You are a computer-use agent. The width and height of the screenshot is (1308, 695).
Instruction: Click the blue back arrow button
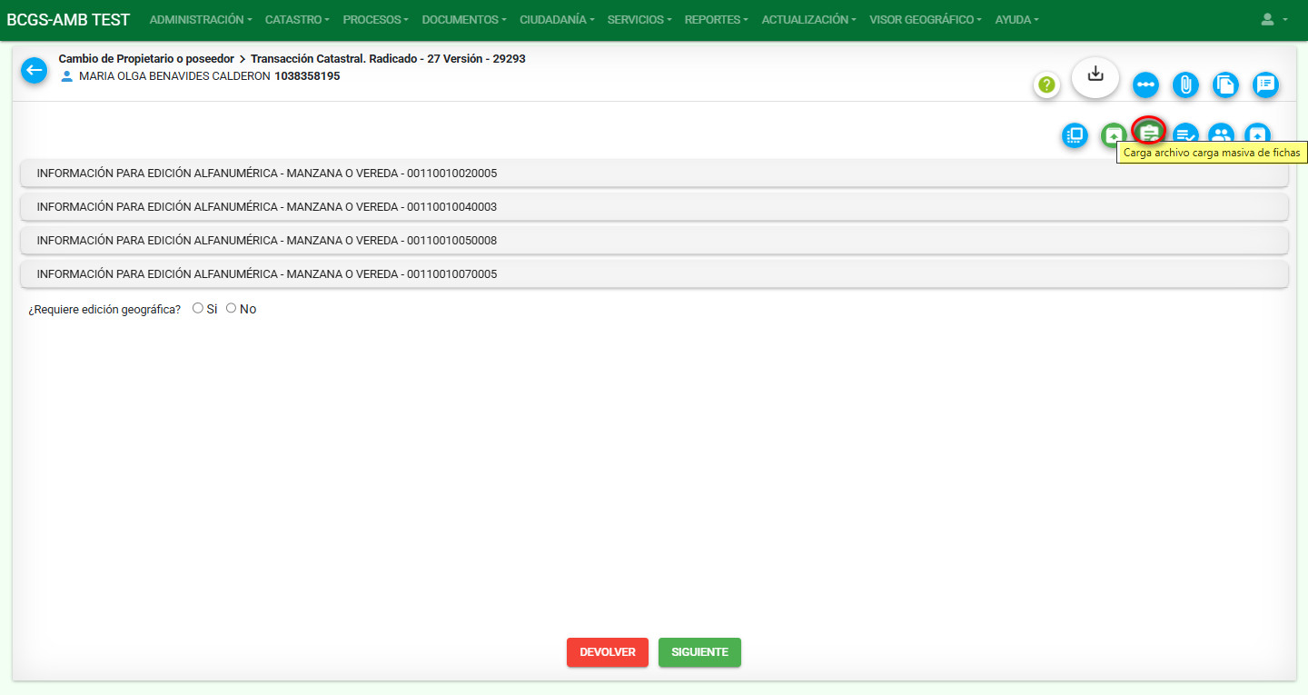35,70
